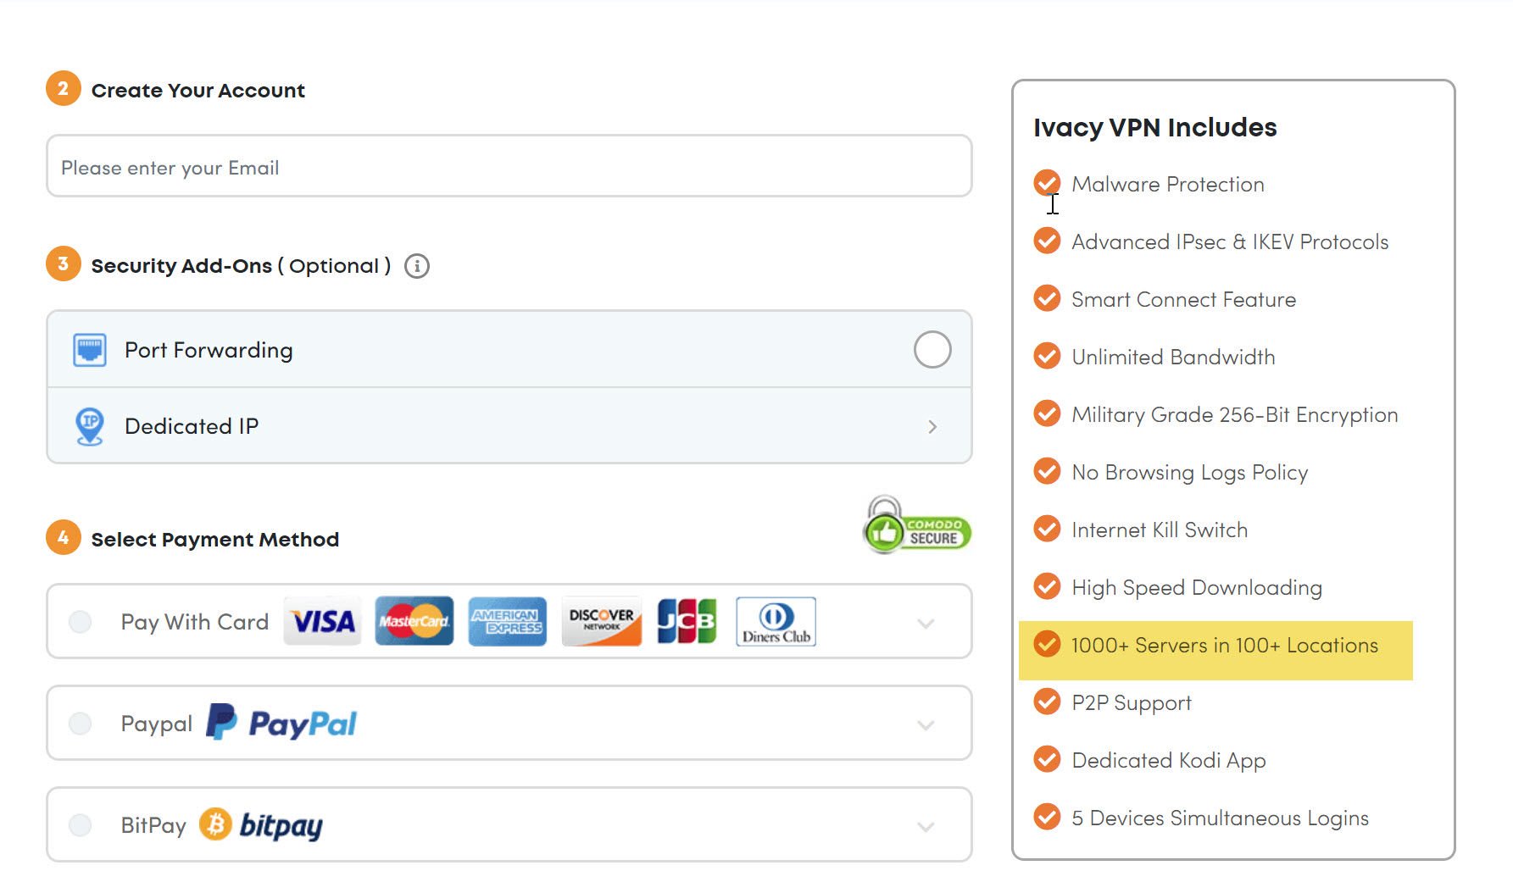Click the Port Forwarding label

pyautogui.click(x=209, y=350)
